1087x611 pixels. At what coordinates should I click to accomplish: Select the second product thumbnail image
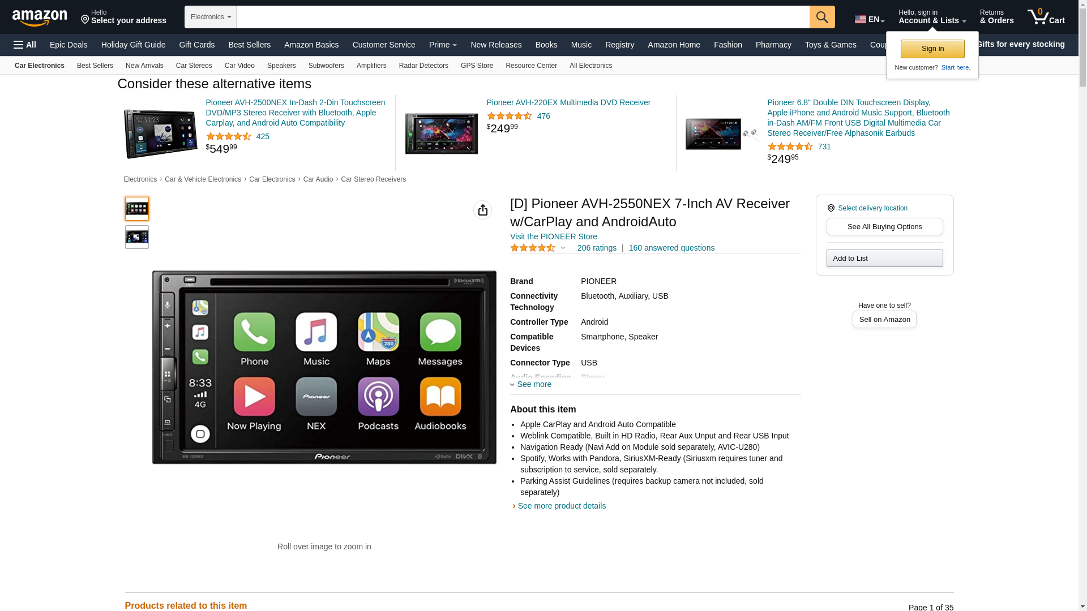136,237
